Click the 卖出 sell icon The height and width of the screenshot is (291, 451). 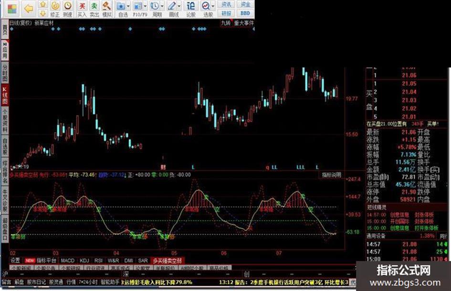coord(94,9)
